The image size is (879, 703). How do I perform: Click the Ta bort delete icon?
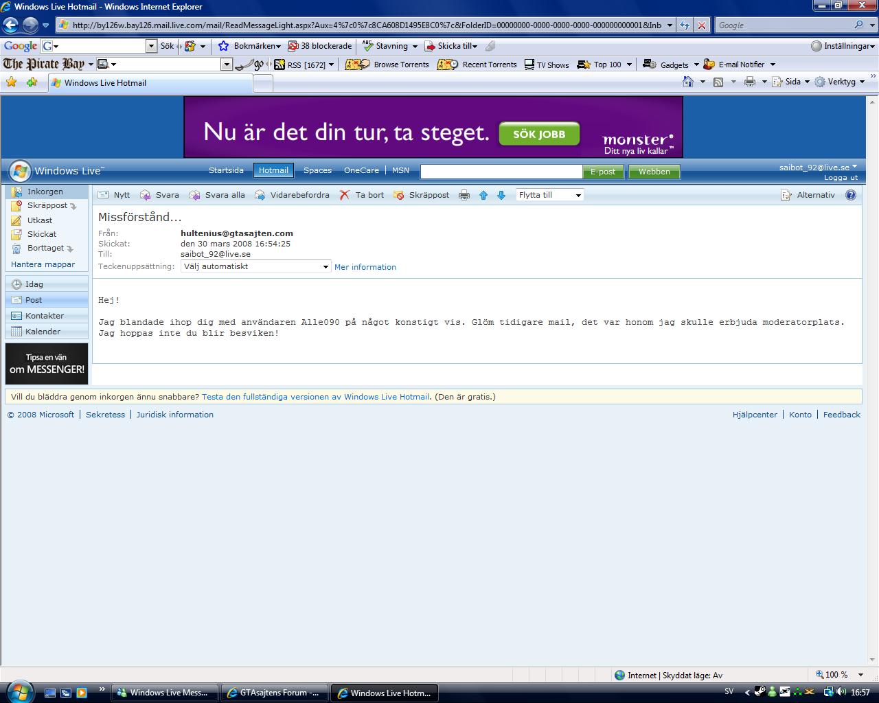pyautogui.click(x=345, y=195)
